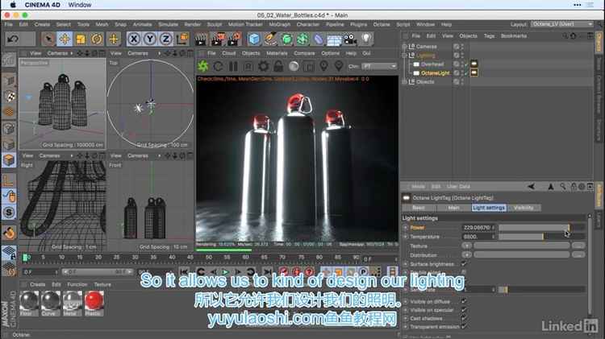Open the Layout dropdown
This screenshot has width=605, height=339.
pos(561,24)
